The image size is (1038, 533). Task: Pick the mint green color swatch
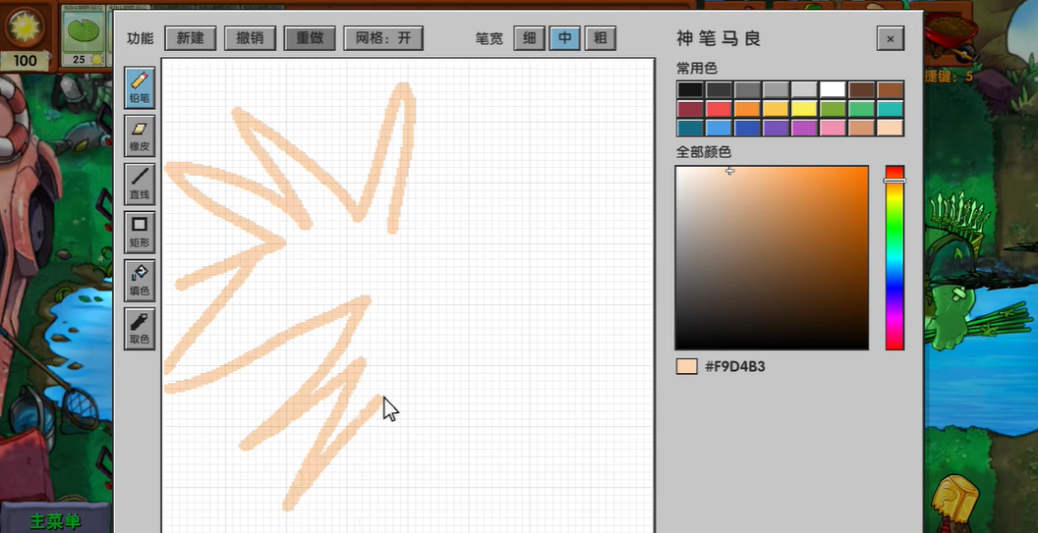tap(862, 109)
